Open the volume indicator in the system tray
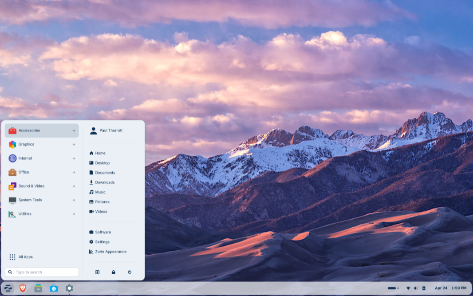This screenshot has height=296, width=473. pos(416,288)
